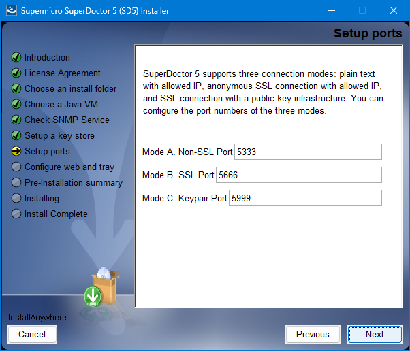Click the Installing... step in the sidebar

point(46,199)
